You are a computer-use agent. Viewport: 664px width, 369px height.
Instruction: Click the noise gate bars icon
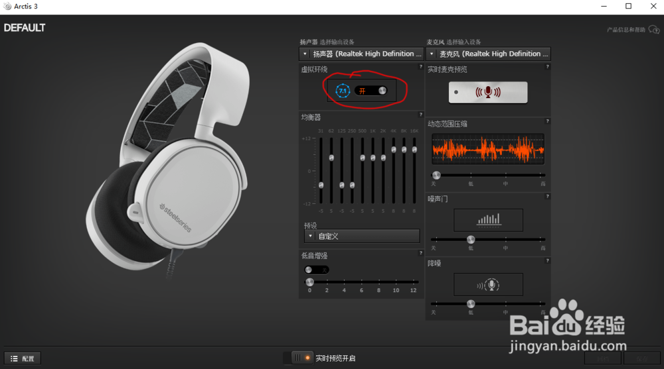(488, 220)
